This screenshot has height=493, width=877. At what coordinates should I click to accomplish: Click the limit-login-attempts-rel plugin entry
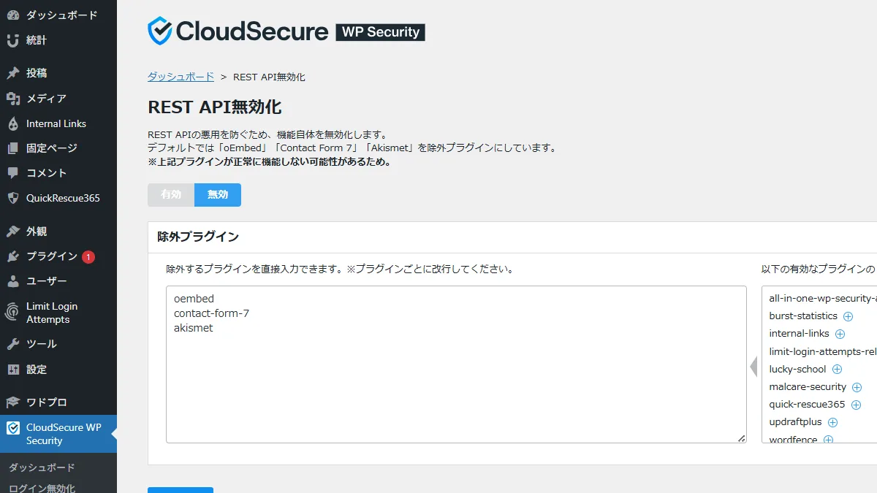pyautogui.click(x=823, y=351)
